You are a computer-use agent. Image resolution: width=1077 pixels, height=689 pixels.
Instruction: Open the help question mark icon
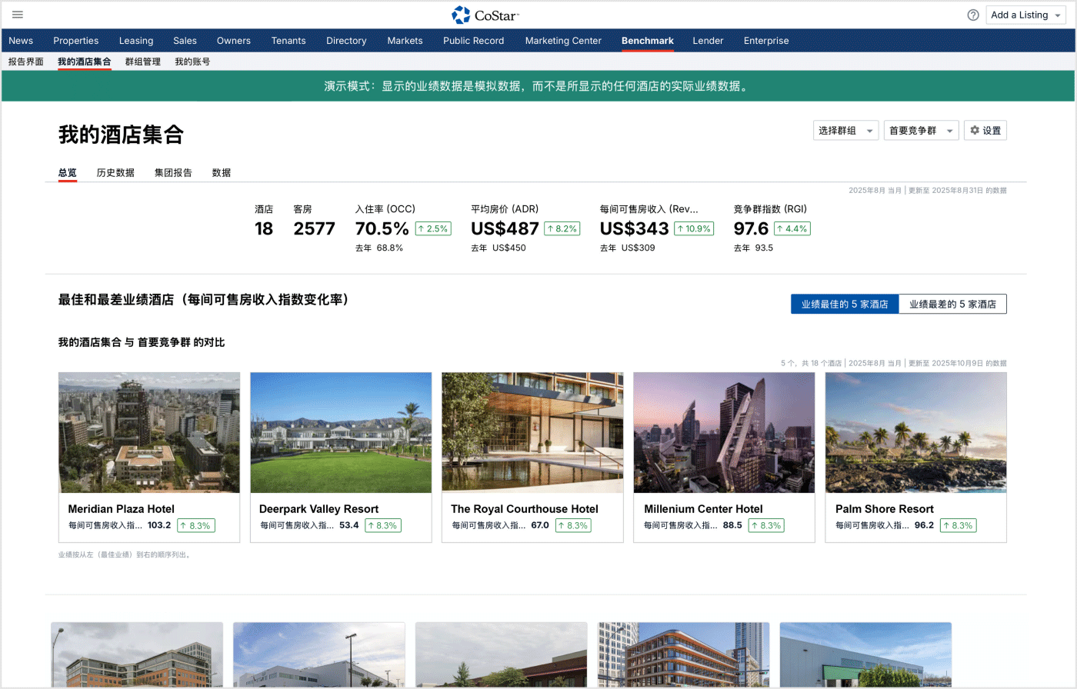point(973,15)
